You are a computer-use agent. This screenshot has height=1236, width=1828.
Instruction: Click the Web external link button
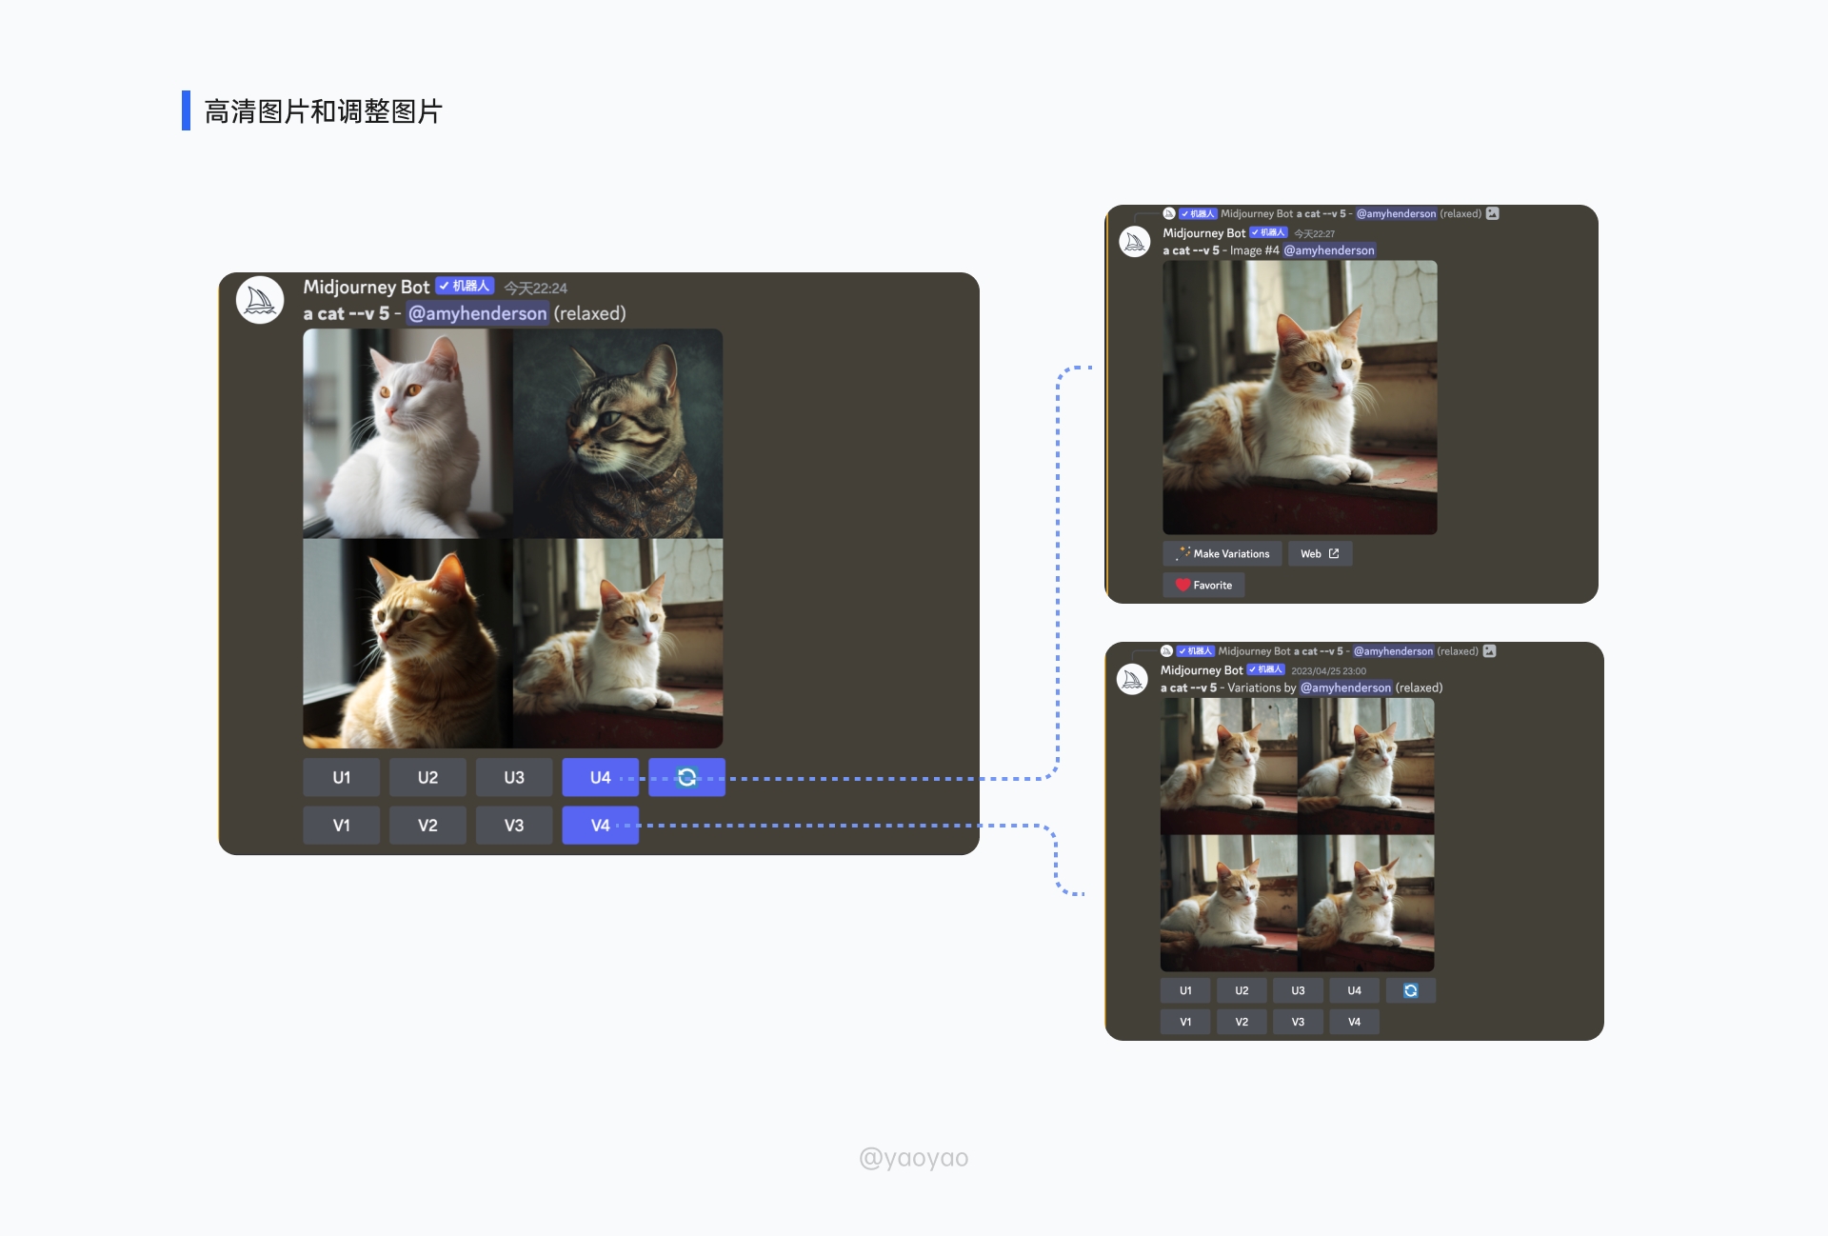1320,553
